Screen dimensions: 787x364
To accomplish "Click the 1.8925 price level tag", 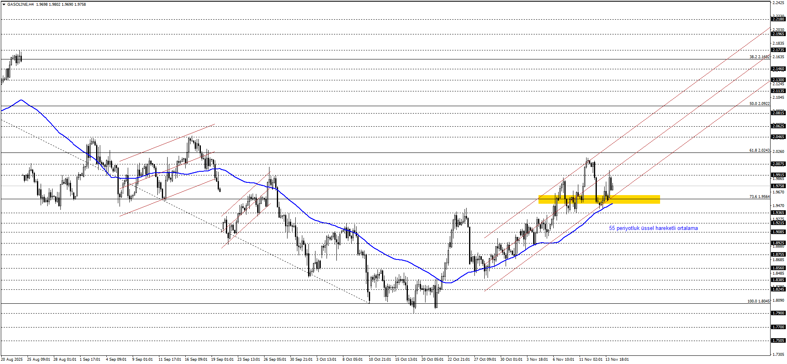I will point(778,243).
